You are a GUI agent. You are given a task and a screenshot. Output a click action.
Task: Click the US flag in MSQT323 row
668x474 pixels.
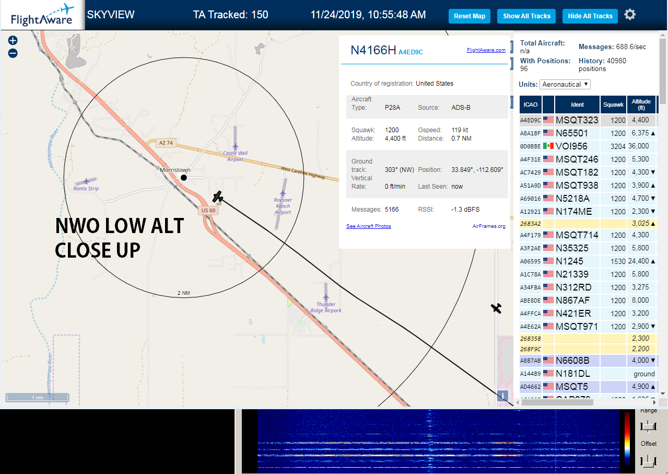(548, 120)
